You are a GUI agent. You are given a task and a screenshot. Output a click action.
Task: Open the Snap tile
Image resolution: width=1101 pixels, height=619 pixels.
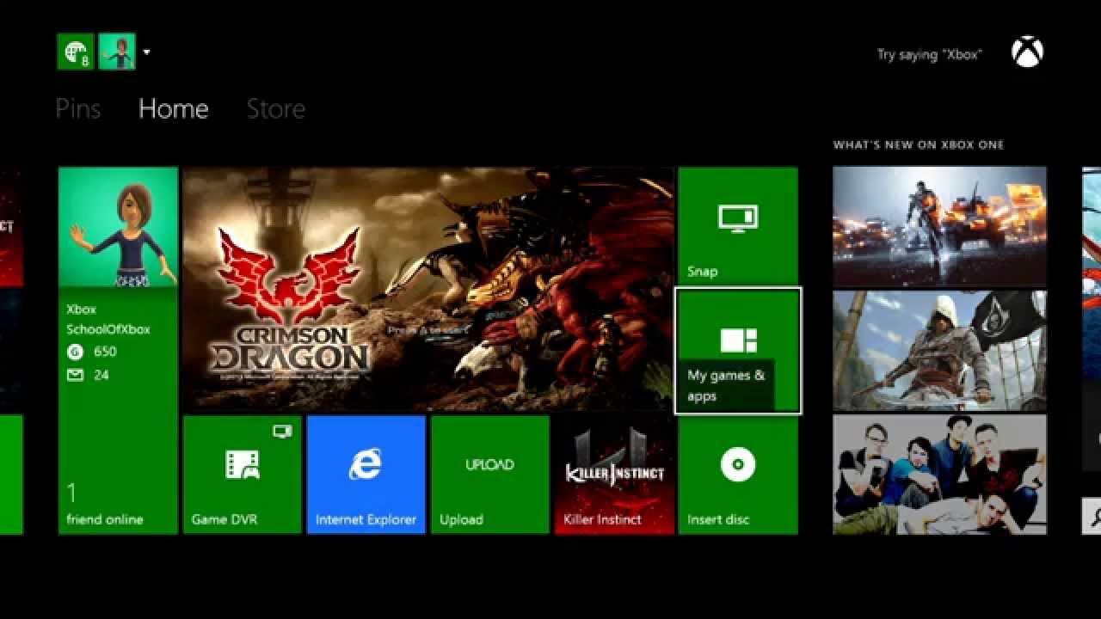tap(738, 226)
